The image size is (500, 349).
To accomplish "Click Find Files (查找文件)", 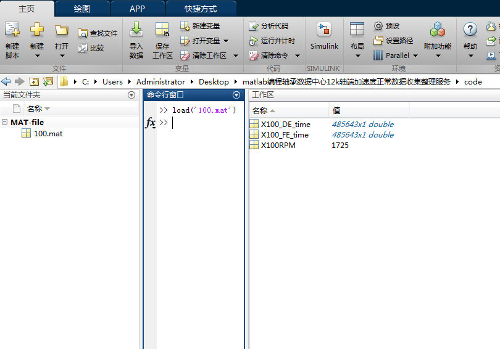I will (98, 33).
